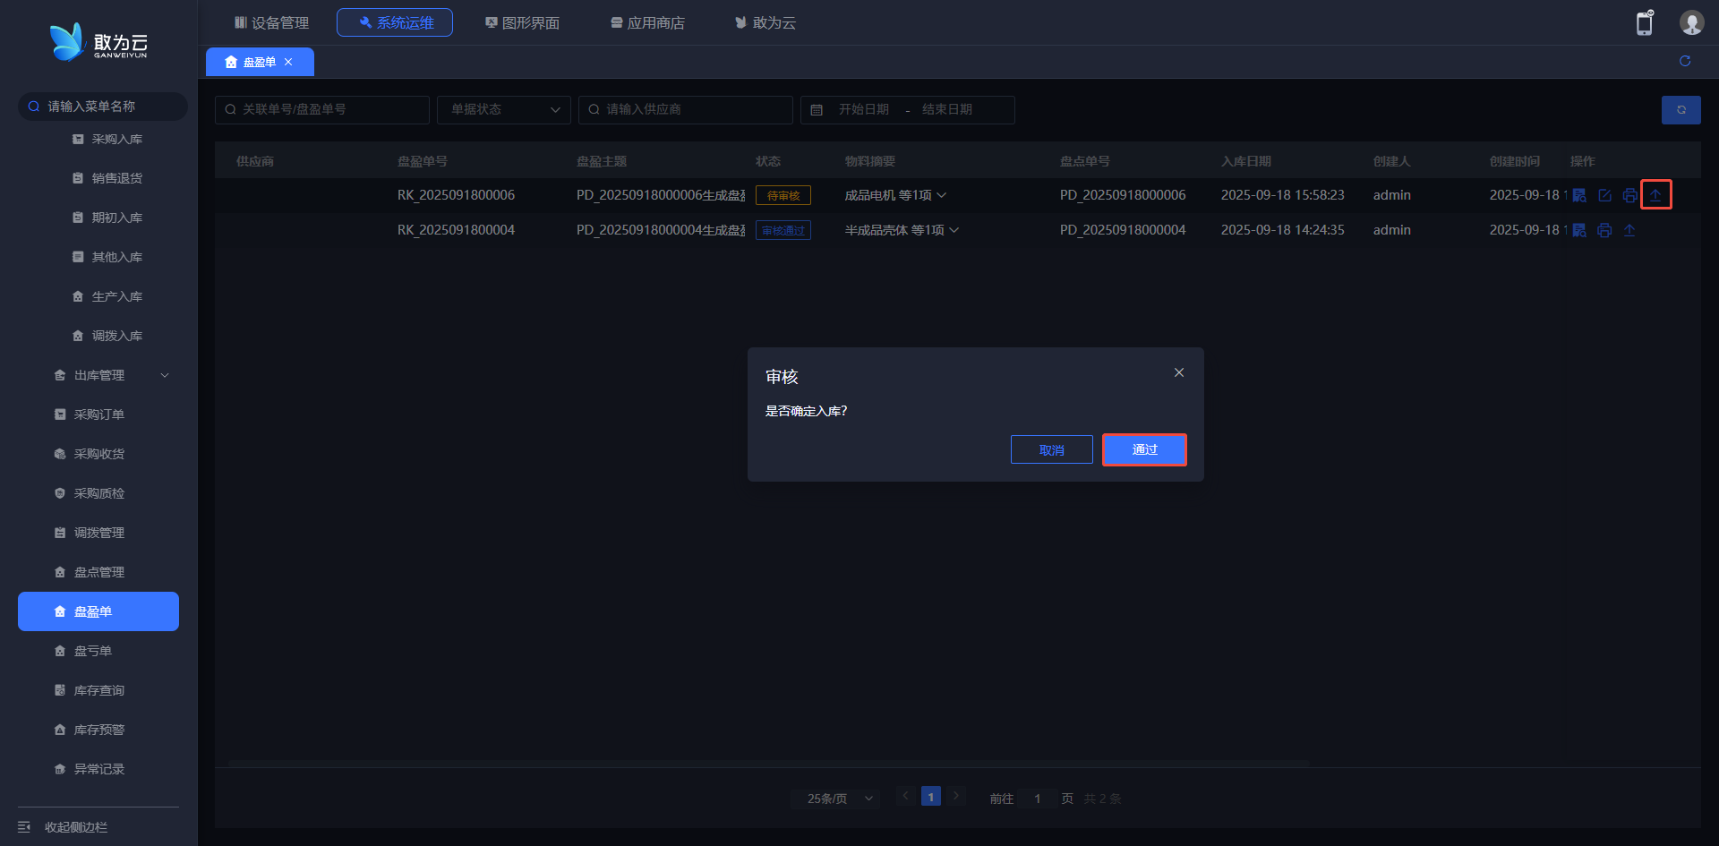Click the 其他入库 sidebar icon

pos(78,257)
